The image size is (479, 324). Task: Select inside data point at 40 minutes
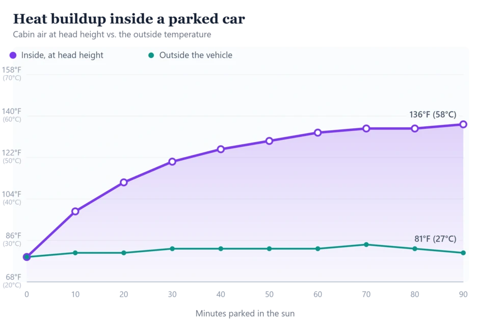[221, 149]
